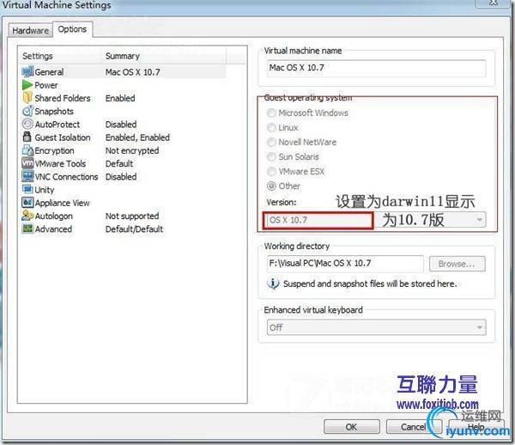Select the Shared Folders row label

(63, 98)
